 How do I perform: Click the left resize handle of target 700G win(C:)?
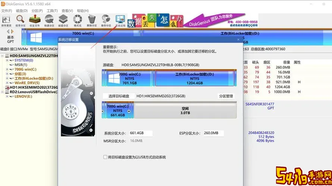click(103, 111)
